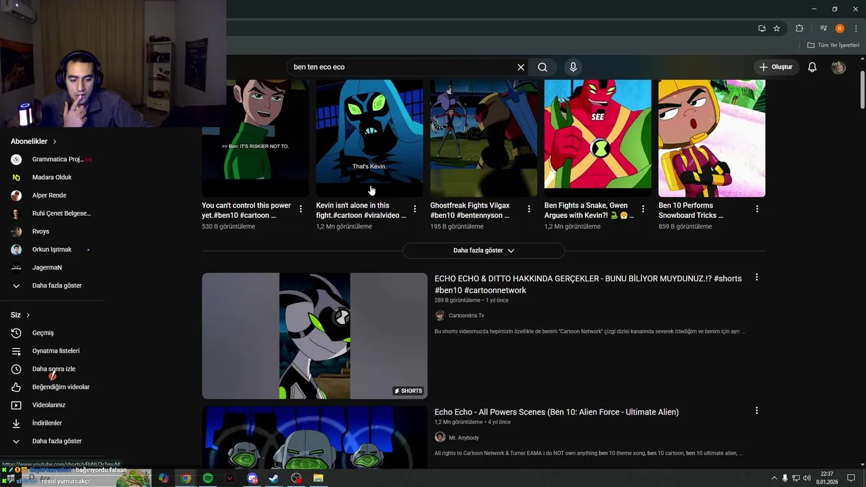The width and height of the screenshot is (866, 487).
Task: Click the Oluştur create button
Action: point(775,67)
